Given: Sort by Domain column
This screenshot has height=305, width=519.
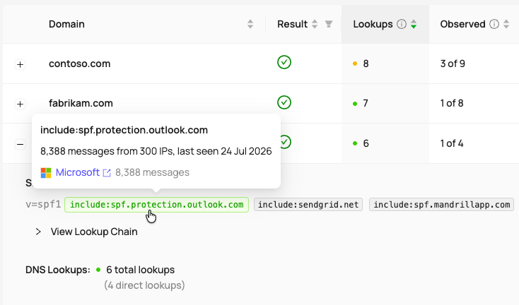Looking at the screenshot, I should [250, 24].
